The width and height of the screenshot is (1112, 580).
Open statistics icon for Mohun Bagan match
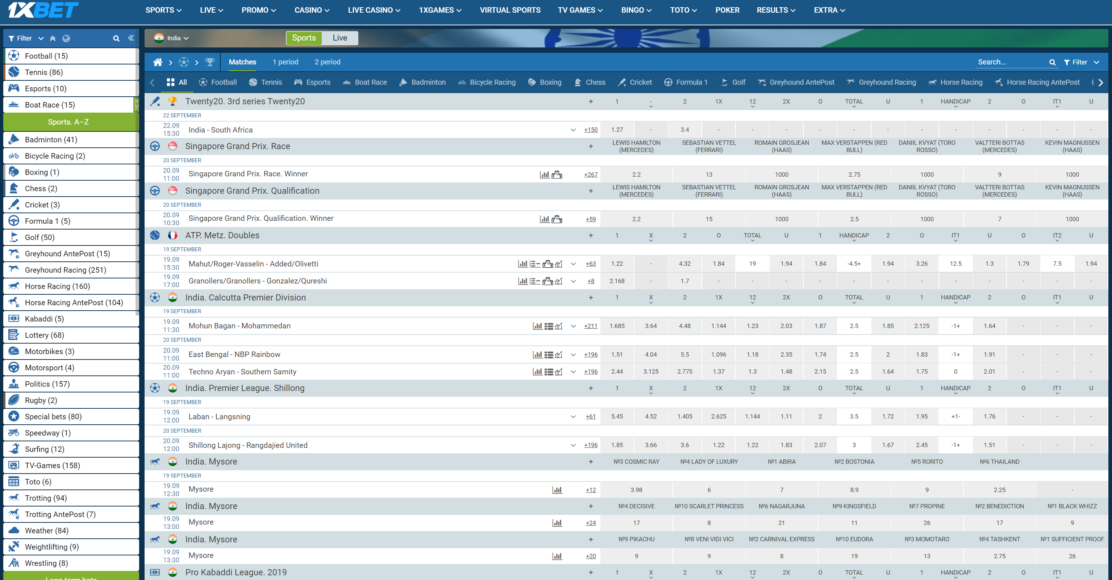pos(537,326)
